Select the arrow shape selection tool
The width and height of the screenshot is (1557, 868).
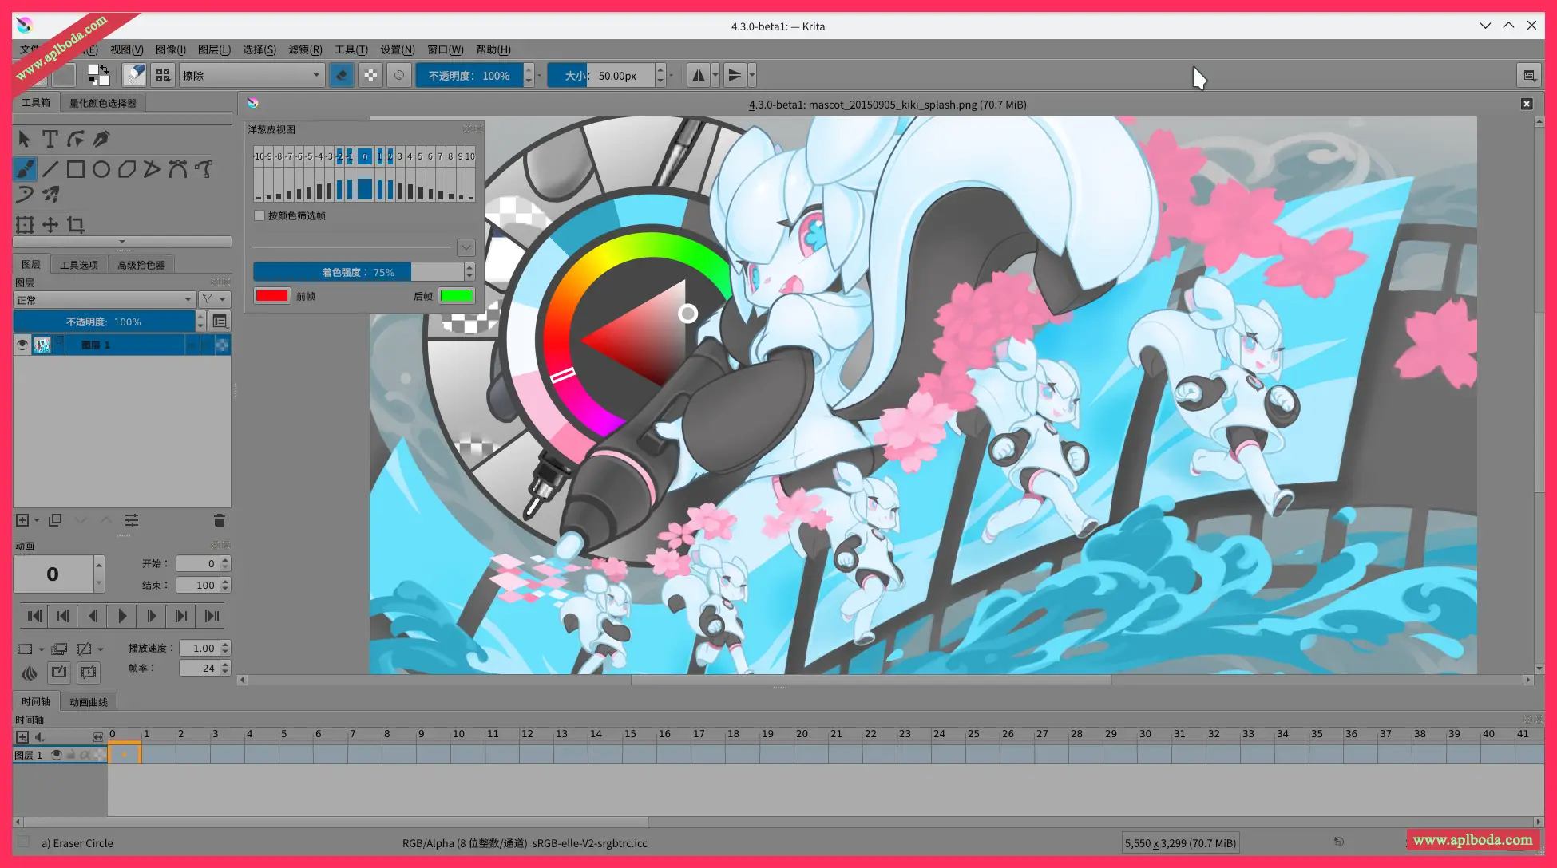pyautogui.click(x=24, y=140)
